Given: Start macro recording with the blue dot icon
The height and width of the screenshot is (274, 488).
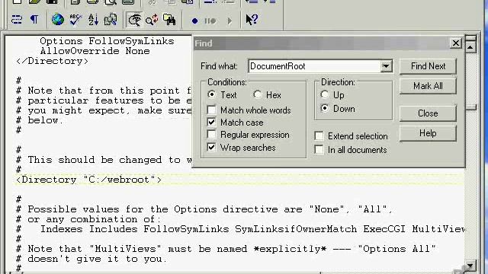Looking at the screenshot, I should click(x=195, y=21).
